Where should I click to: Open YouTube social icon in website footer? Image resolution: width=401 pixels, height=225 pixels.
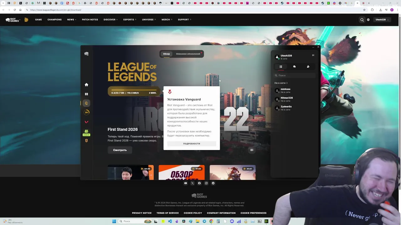[185, 183]
